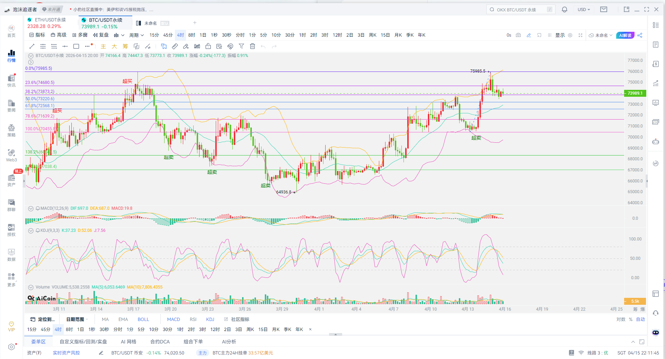Screen dimensions: 665x359
Task: Click the ruler measurement tool
Action: tap(175, 46)
